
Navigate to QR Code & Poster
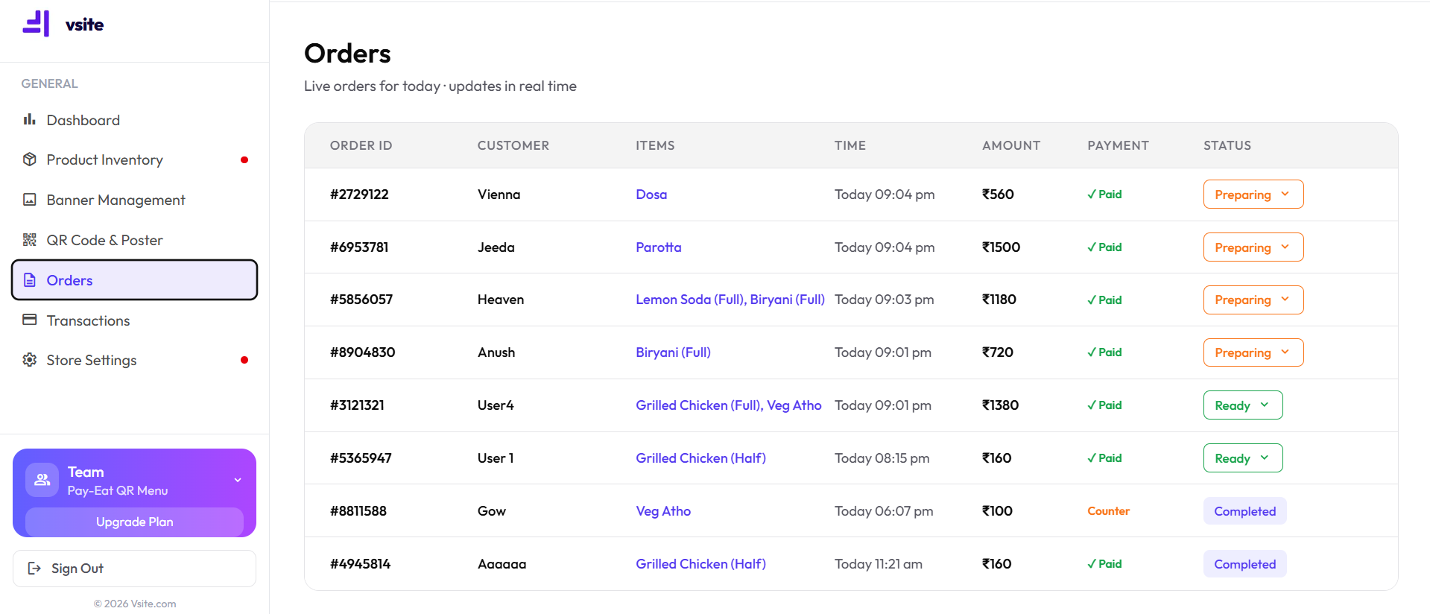pos(134,240)
